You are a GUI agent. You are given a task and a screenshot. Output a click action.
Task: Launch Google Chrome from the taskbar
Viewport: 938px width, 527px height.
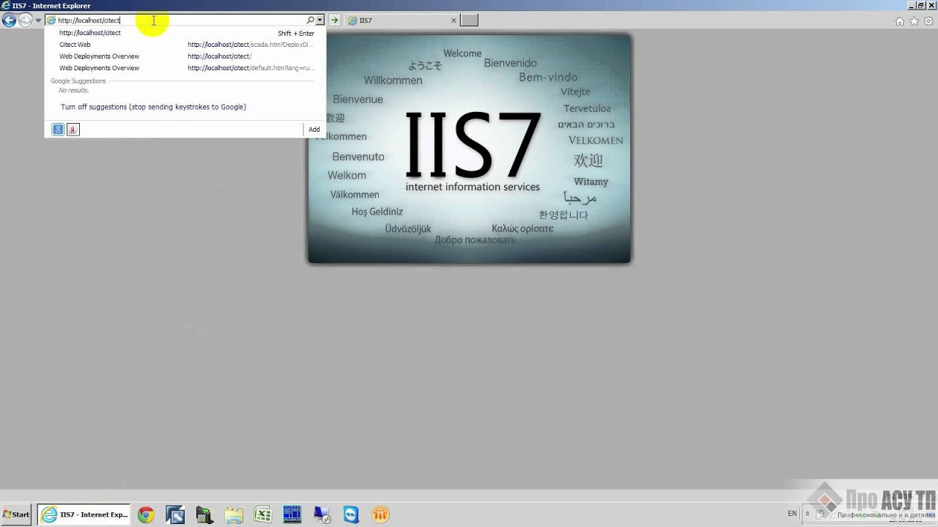(x=146, y=515)
